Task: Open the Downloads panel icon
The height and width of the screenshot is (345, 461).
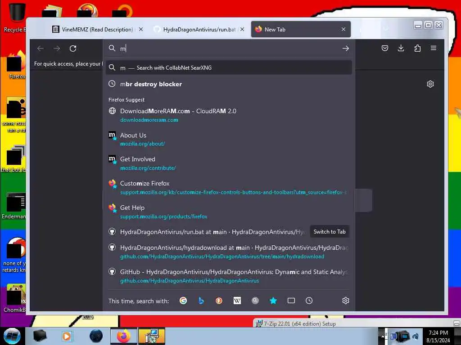Action: (401, 48)
